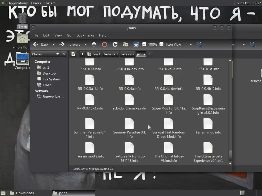Screen dimensions: 262x196
Task: Open the File menu
Action: [x=35, y=35]
